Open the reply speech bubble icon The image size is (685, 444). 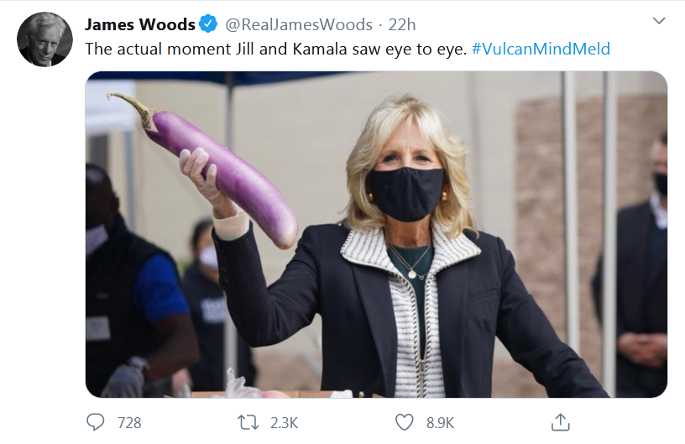(95, 422)
